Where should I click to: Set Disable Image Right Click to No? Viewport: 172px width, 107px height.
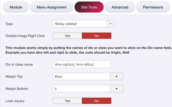96,36
